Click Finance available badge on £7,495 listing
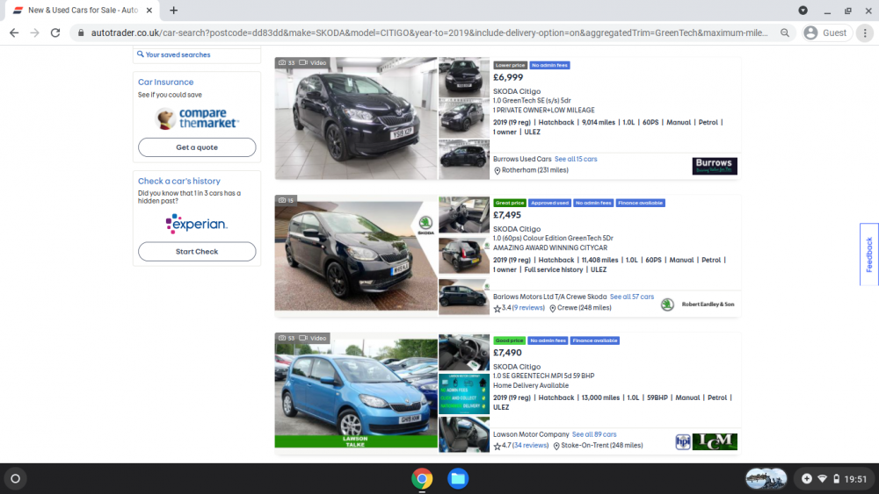Image resolution: width=879 pixels, height=494 pixels. click(x=640, y=203)
